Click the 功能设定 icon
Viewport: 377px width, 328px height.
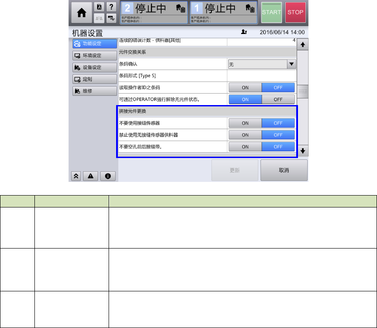[x=77, y=44]
